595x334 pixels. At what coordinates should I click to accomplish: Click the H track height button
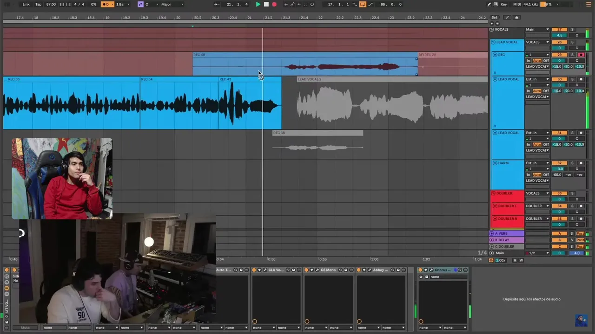[515, 260]
